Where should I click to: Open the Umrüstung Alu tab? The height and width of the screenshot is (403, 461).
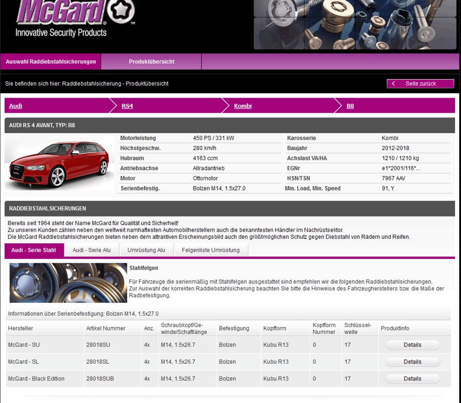[x=146, y=250]
